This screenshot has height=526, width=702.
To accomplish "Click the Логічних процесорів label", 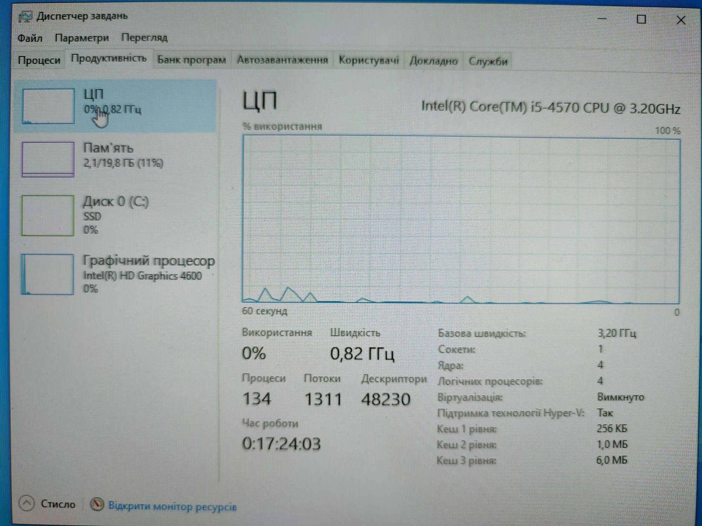I will click(x=490, y=381).
